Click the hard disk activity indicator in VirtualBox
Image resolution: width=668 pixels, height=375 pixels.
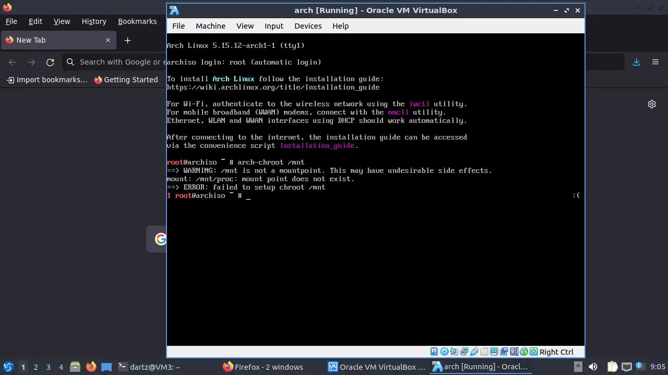(434, 352)
